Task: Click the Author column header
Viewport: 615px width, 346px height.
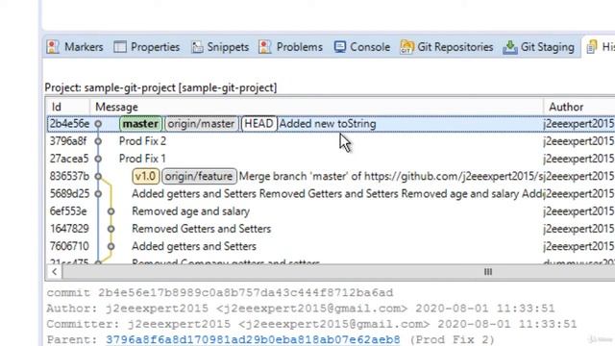Action: click(579, 107)
